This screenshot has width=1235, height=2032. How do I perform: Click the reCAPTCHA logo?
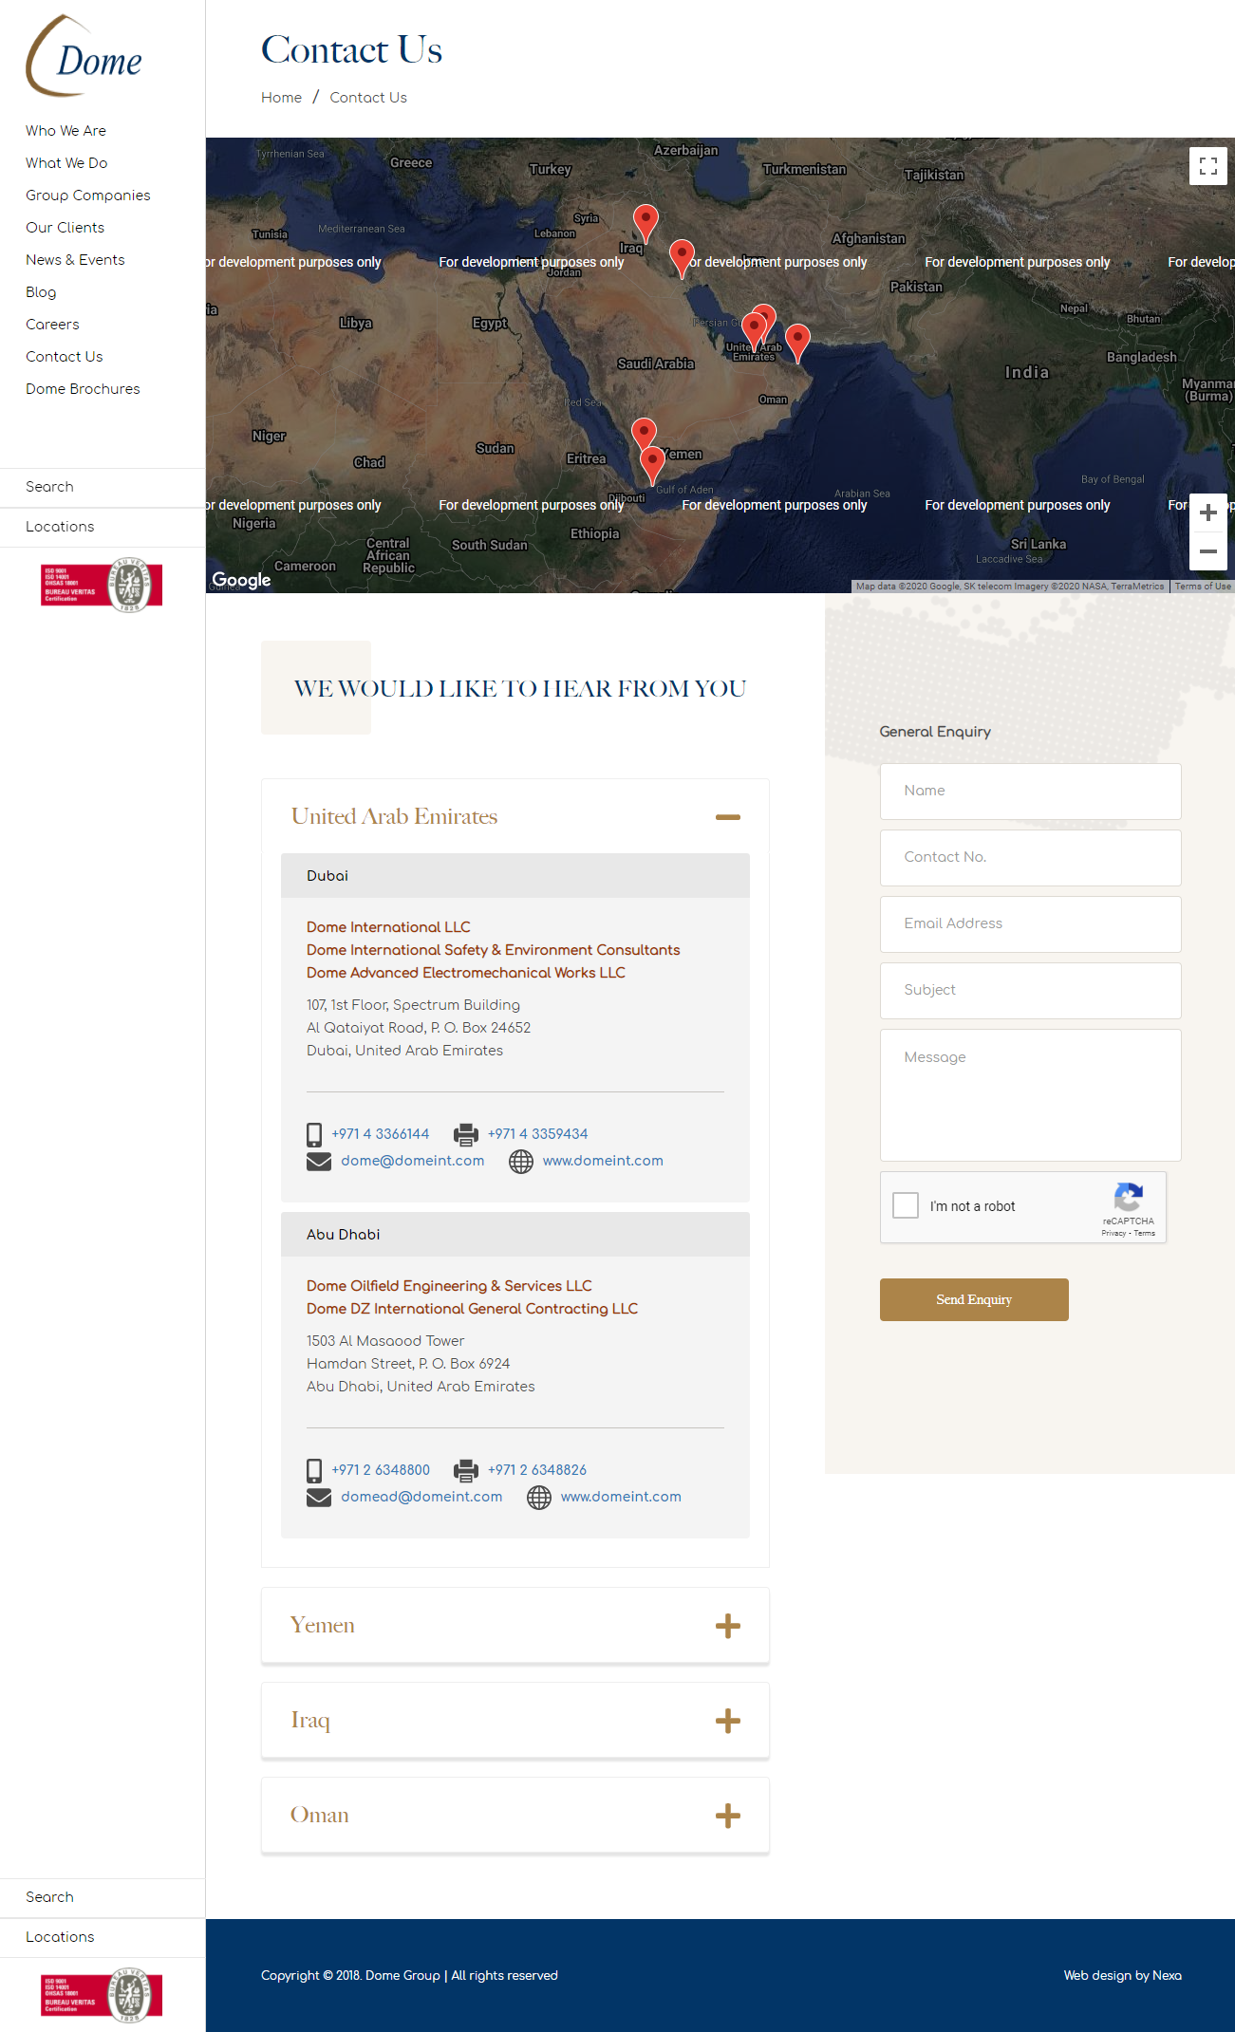[1128, 1197]
